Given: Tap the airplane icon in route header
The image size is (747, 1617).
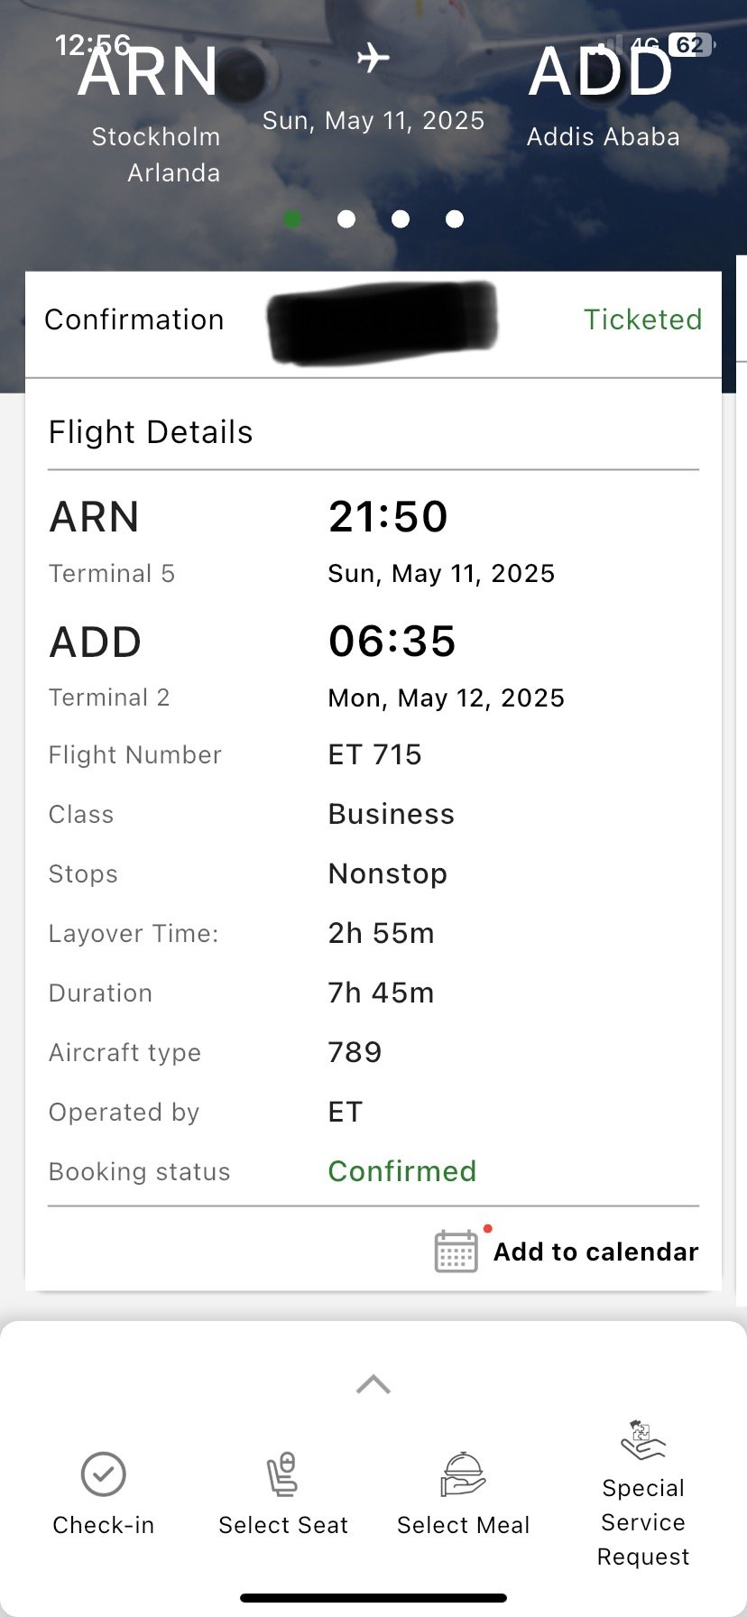Looking at the screenshot, I should click(x=373, y=59).
